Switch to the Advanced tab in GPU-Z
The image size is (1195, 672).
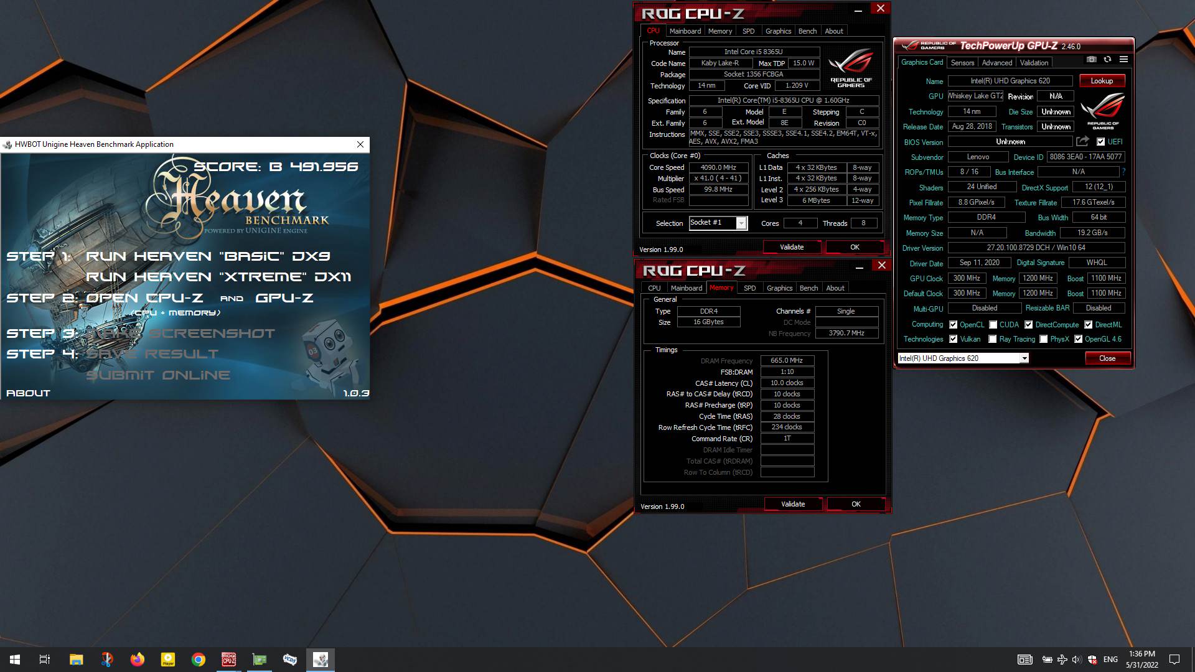pos(996,63)
